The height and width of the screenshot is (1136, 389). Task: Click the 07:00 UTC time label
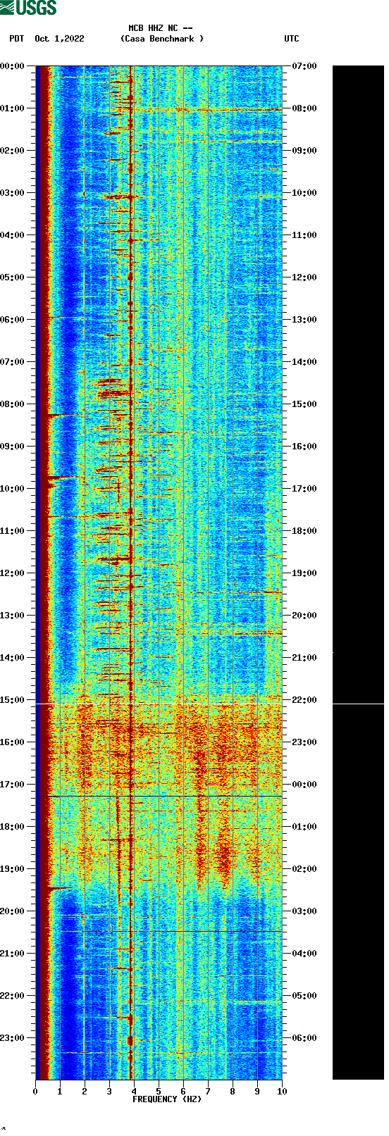click(304, 66)
